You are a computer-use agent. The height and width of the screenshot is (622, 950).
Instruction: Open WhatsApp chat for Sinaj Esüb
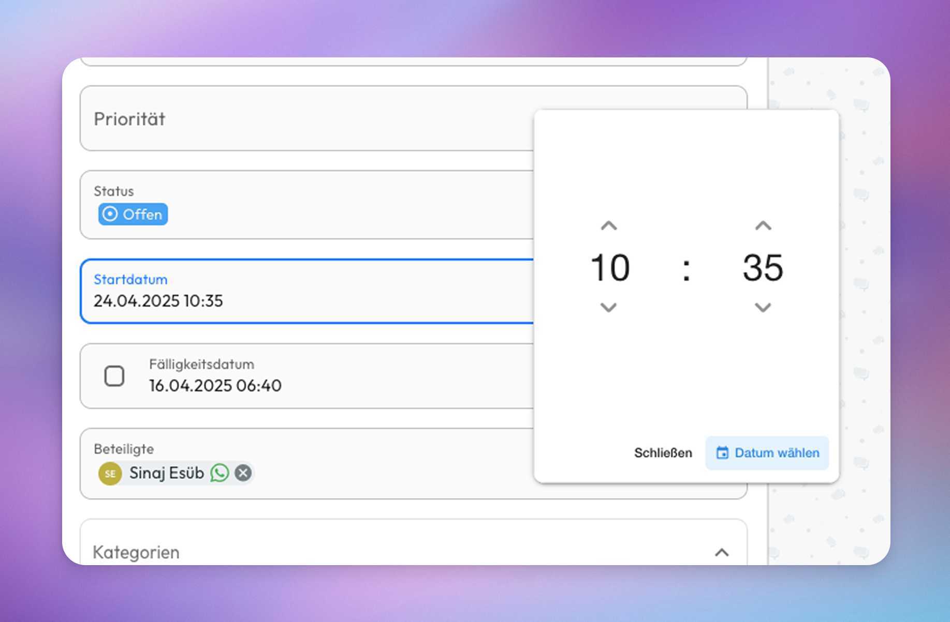pyautogui.click(x=220, y=473)
